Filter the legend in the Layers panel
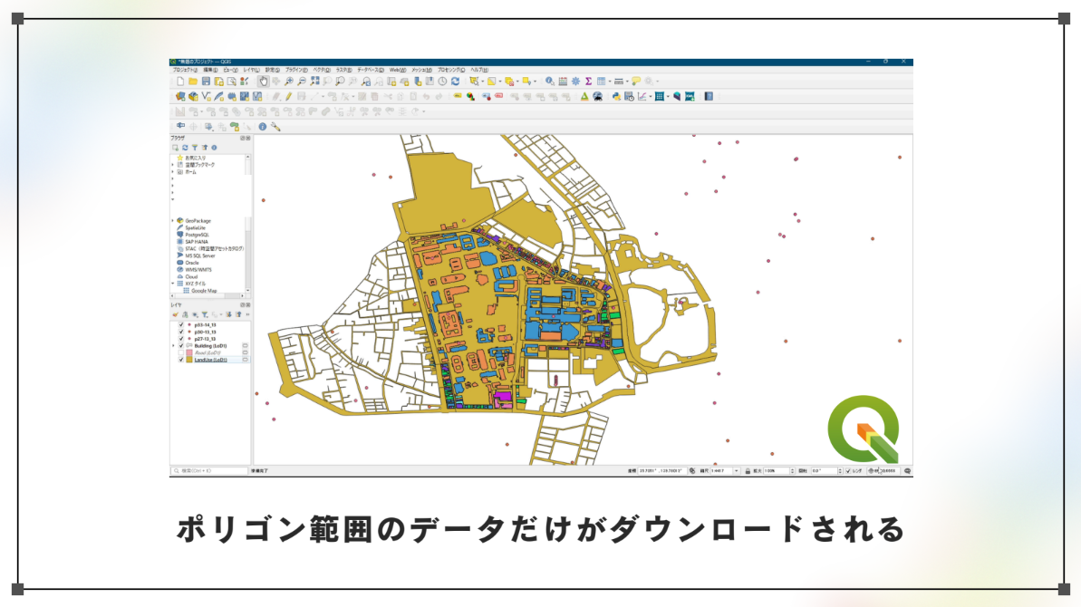Screen dimensions: 1081x607 pos(205,315)
